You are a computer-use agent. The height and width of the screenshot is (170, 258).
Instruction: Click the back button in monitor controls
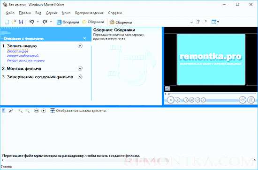pos(186,100)
